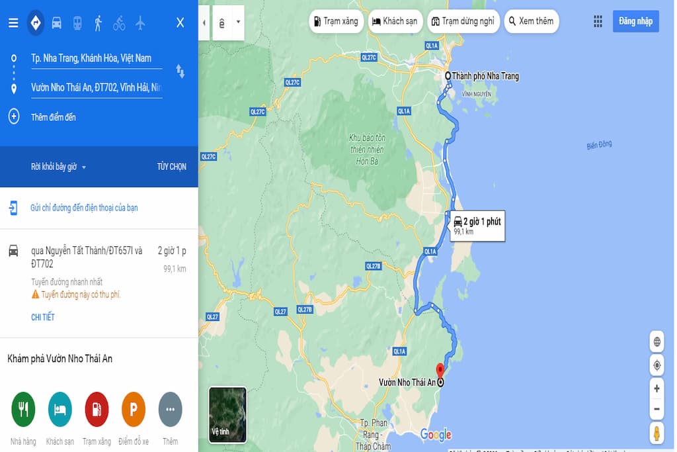Click the Đăng nhập sign-in button
The width and height of the screenshot is (677, 452).
pyautogui.click(x=635, y=21)
